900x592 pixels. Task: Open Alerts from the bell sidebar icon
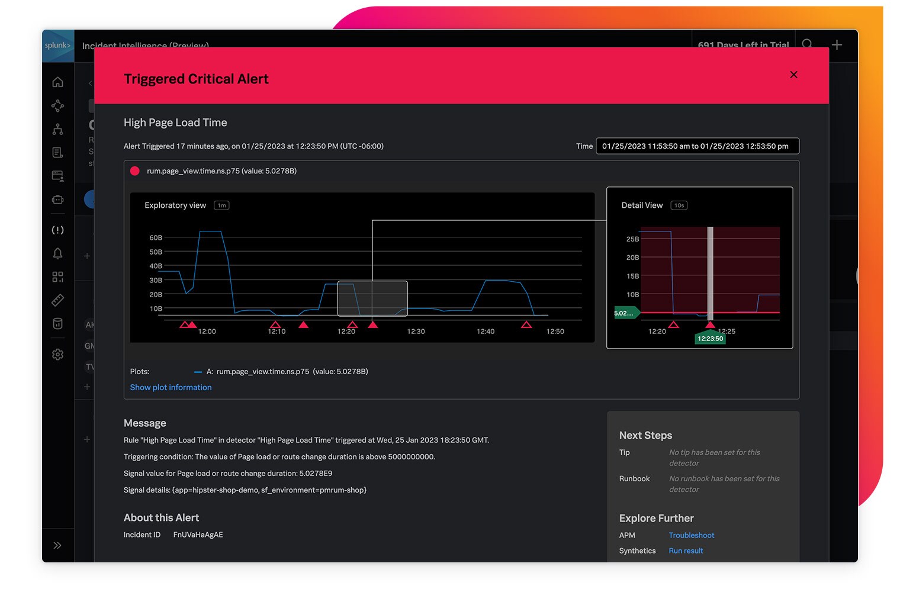(57, 253)
